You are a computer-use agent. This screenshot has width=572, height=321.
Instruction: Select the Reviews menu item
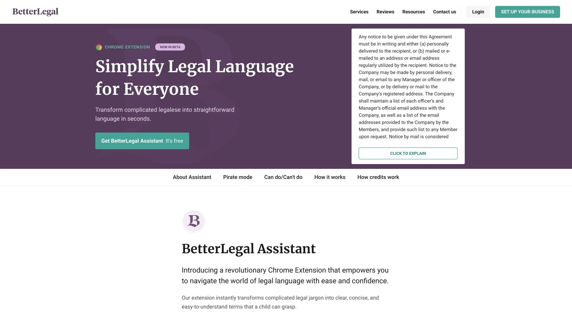pos(386,12)
